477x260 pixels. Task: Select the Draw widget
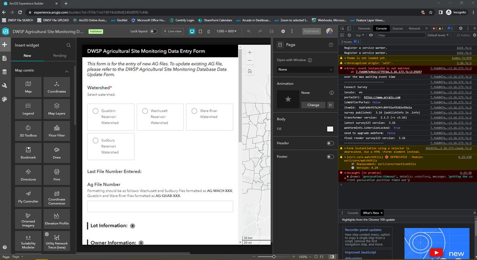[x=57, y=153]
